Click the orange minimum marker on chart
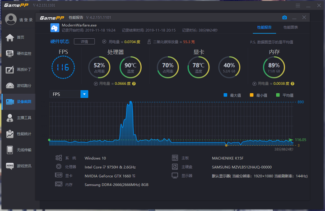The height and width of the screenshot is (211, 325). (226, 145)
